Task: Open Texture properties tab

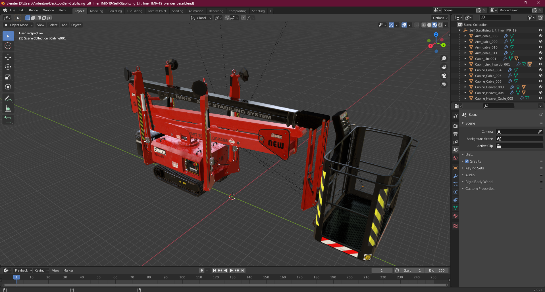Action: coord(455,226)
